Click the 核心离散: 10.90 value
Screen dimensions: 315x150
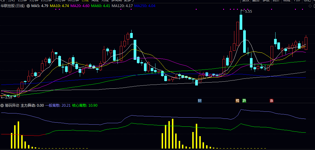[x=85, y=106]
